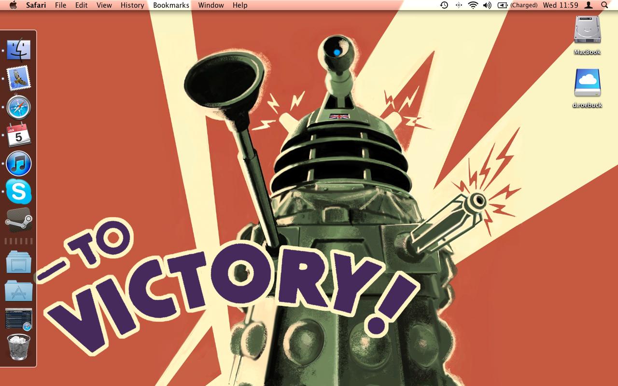Open the Apple menu
618x386 pixels.
(13, 5)
